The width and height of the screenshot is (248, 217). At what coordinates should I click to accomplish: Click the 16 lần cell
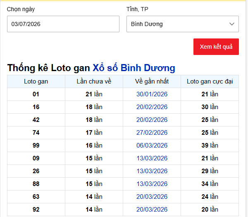94,145
